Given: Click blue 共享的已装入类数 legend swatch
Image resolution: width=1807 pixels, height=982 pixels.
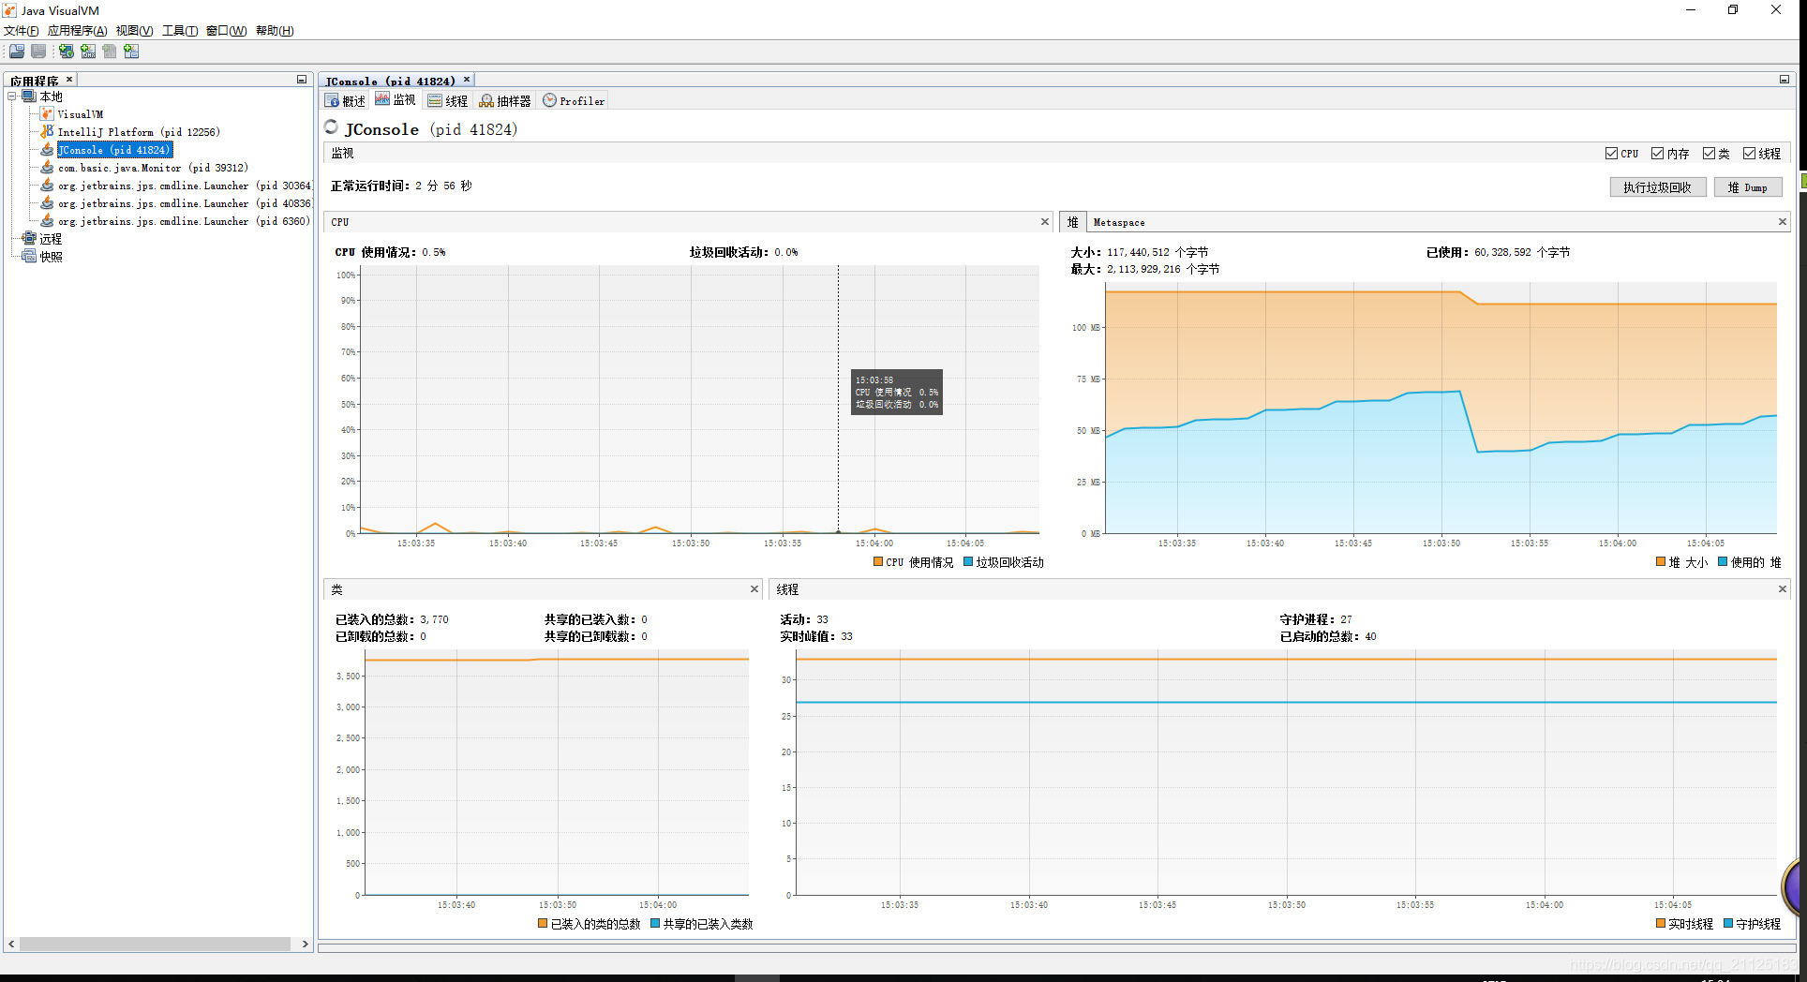Looking at the screenshot, I should (655, 924).
